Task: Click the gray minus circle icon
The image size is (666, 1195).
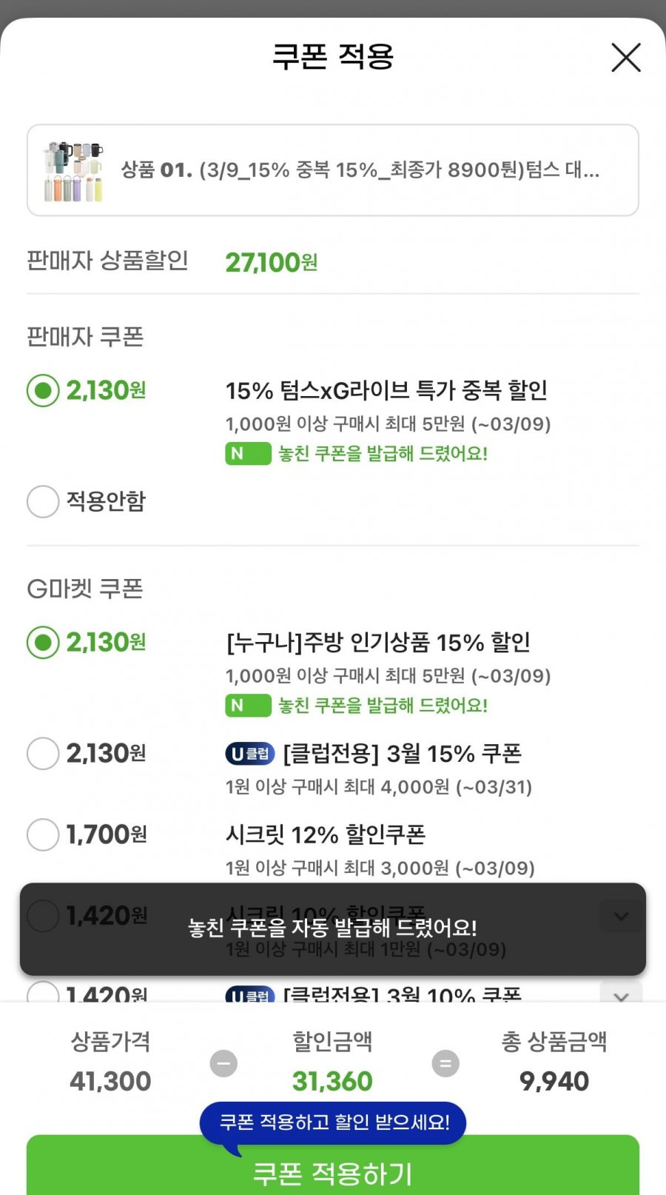Action: pyautogui.click(x=223, y=1063)
